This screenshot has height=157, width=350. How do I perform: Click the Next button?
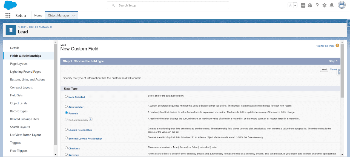click(x=324, y=69)
